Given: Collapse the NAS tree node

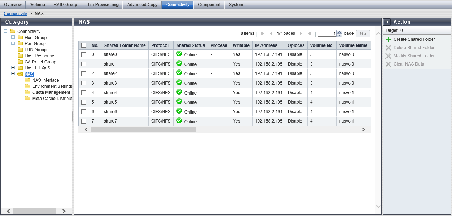Looking at the screenshot, I should [13, 74].
